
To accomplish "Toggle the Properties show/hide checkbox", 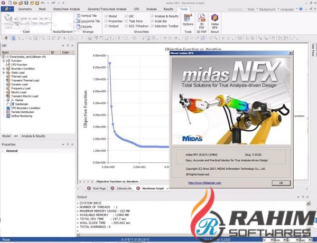I will 106,21.
